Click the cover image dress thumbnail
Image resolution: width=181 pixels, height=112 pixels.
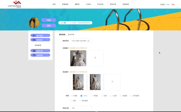coord(78,58)
